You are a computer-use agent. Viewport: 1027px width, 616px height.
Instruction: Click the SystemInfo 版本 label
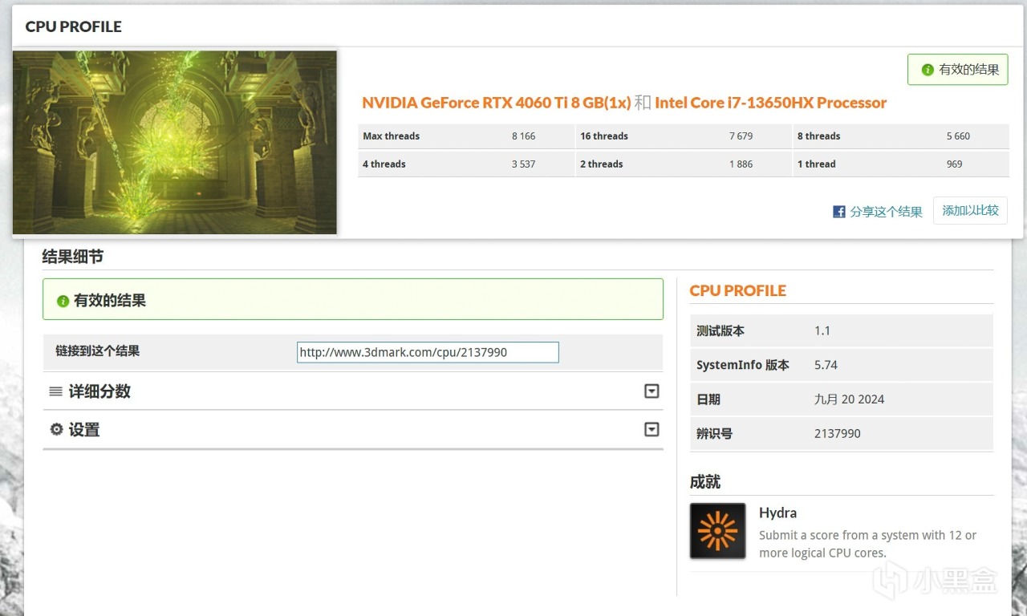click(x=743, y=365)
